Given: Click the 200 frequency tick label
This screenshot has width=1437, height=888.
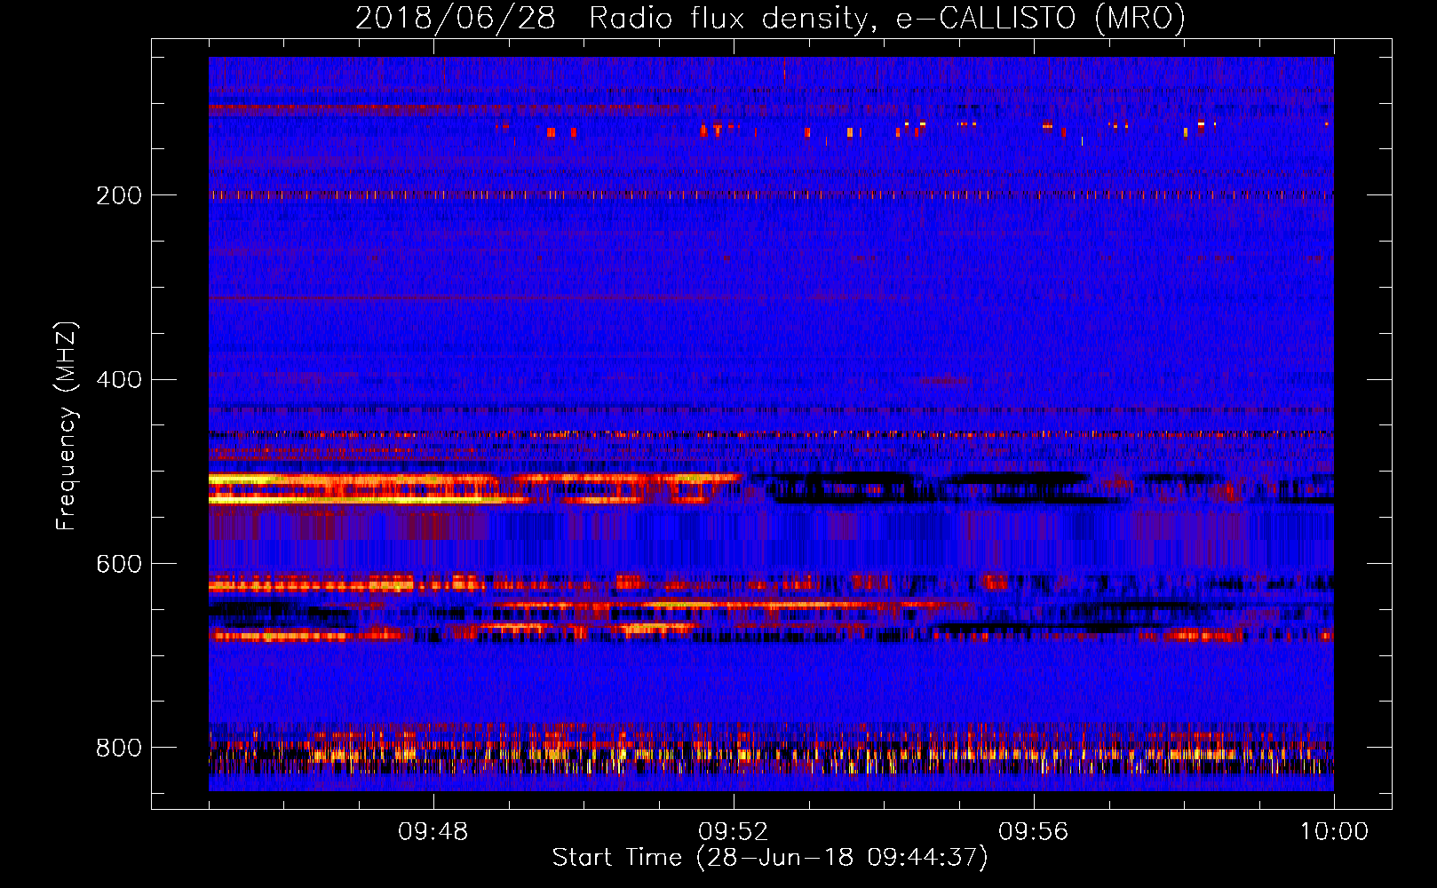Looking at the screenshot, I should (119, 195).
